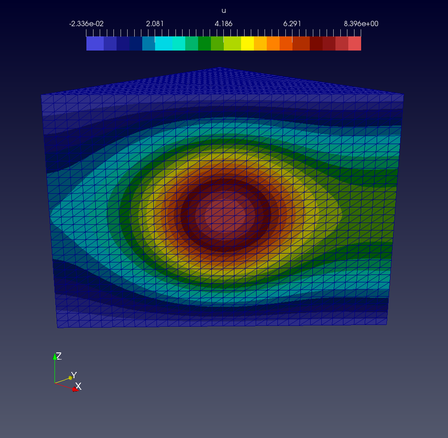This screenshot has height=438, width=448.
Task: Select the "u" color legend title
Action: coord(223,11)
